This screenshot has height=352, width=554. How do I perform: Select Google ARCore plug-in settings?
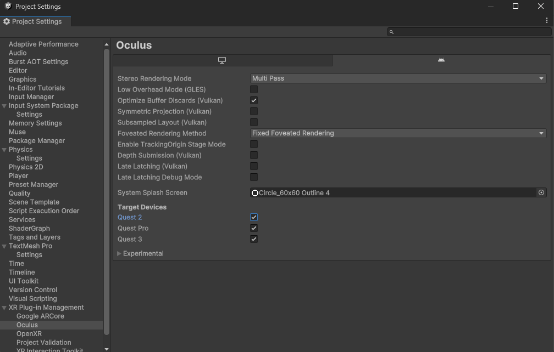coord(40,316)
